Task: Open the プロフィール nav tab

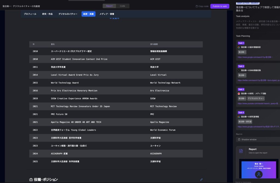Action: (30, 14)
